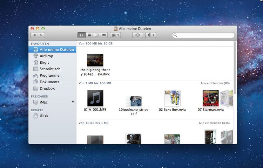Go back with the left arrow button

coord(34,35)
